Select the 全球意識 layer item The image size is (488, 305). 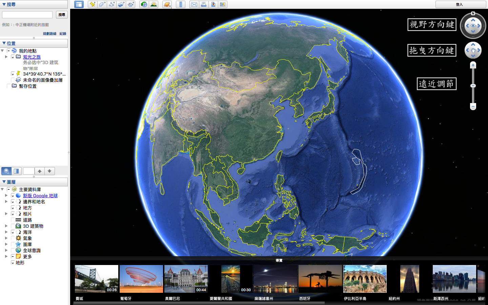(32, 250)
